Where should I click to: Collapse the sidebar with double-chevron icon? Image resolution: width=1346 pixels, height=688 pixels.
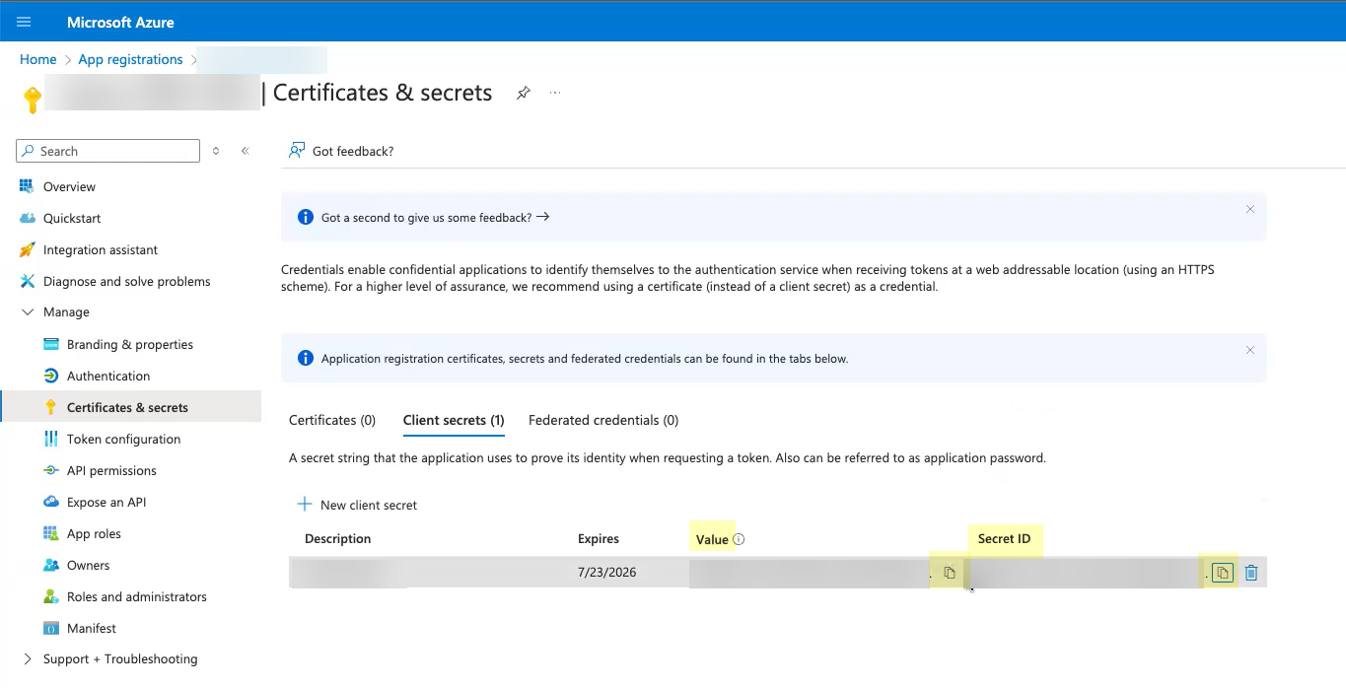[x=245, y=151]
